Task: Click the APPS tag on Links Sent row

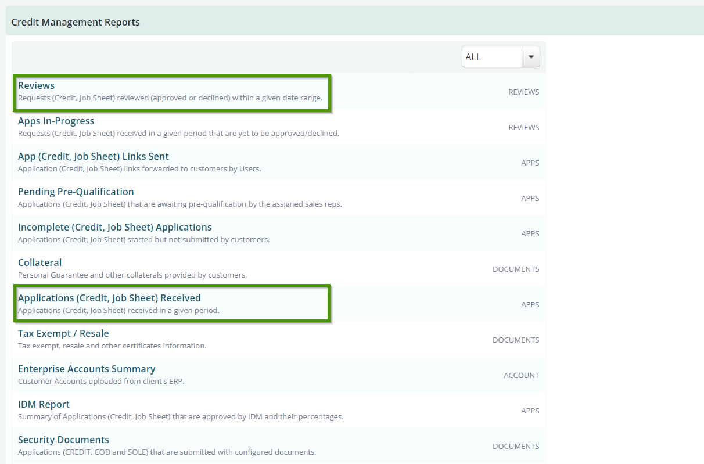Action: tap(530, 163)
